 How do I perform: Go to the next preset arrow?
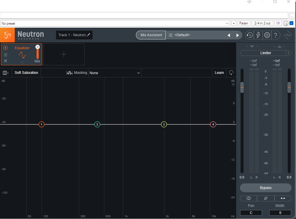238,35
